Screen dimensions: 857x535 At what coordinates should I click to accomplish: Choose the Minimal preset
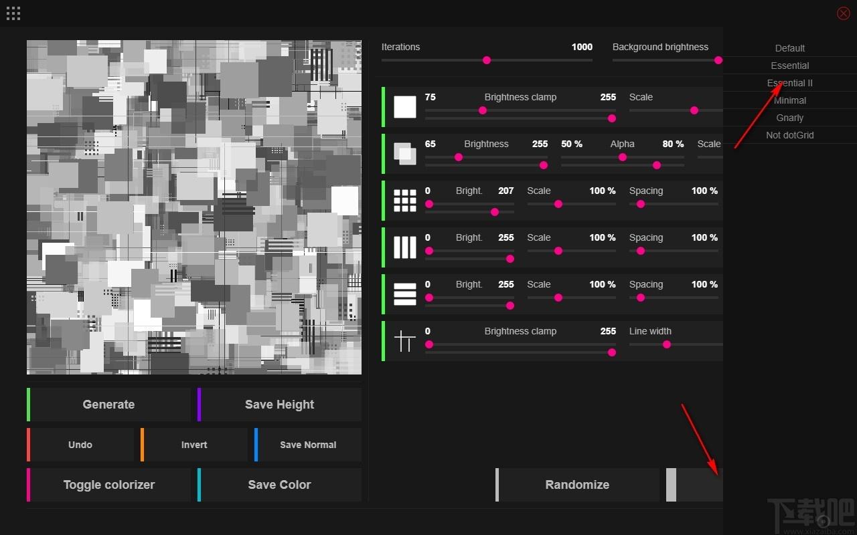[x=790, y=100]
